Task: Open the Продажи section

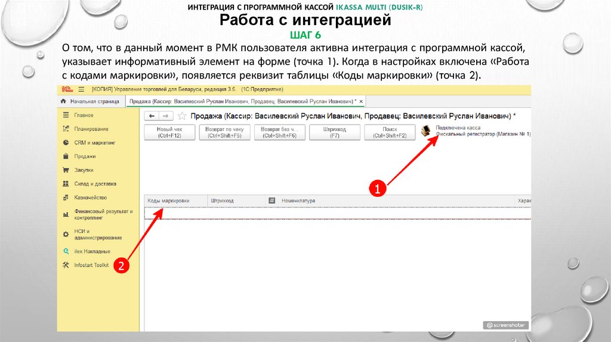Action: pyautogui.click(x=85, y=157)
